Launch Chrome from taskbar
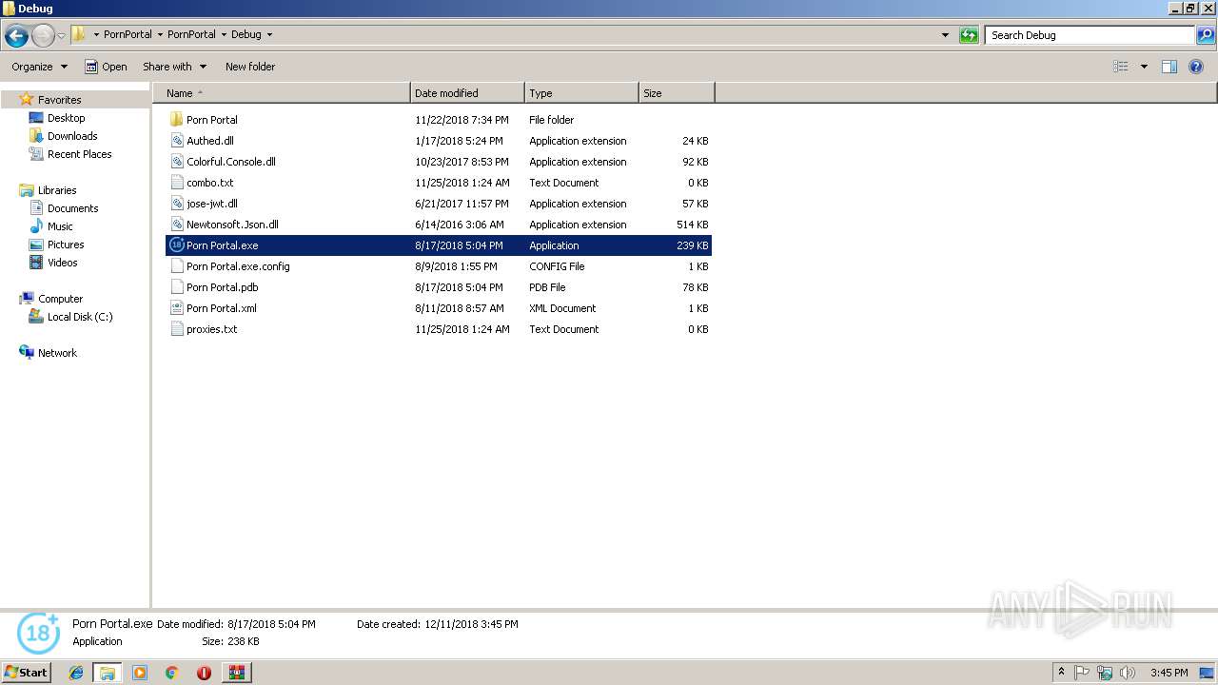Image resolution: width=1218 pixels, height=685 pixels. (172, 673)
